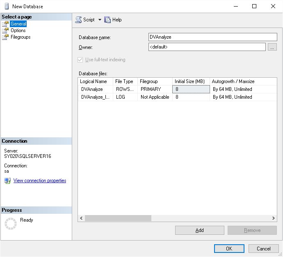
Task: Toggle Use full-text indexing checkbox
Action: click(80, 60)
